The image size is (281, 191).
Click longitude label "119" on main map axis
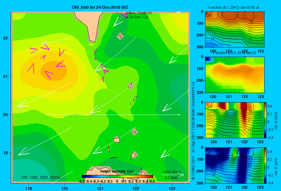point(29,188)
